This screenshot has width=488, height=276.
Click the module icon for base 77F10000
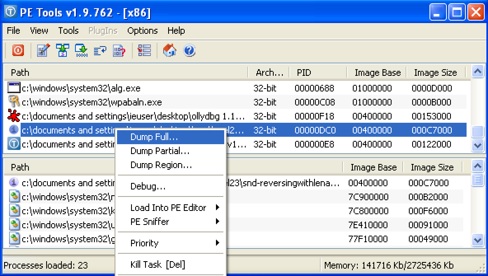[x=14, y=239]
